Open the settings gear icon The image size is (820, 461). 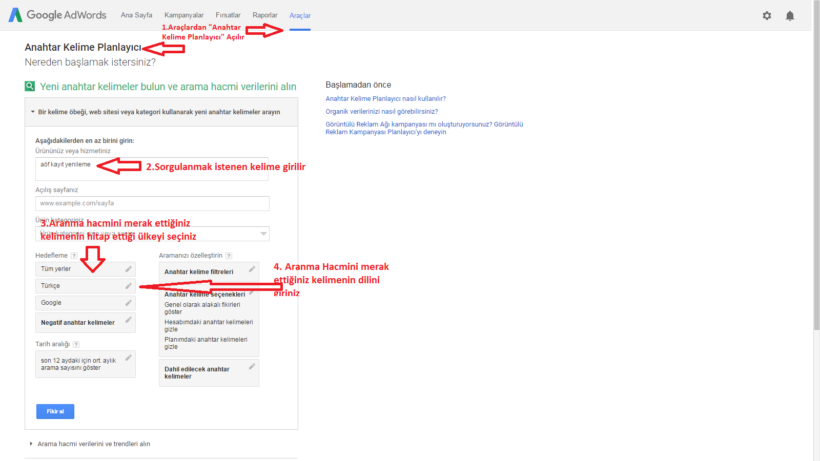point(767,15)
